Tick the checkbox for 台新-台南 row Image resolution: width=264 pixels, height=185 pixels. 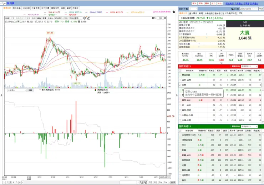pos(180,80)
